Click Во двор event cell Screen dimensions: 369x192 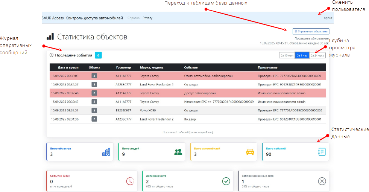190,119
